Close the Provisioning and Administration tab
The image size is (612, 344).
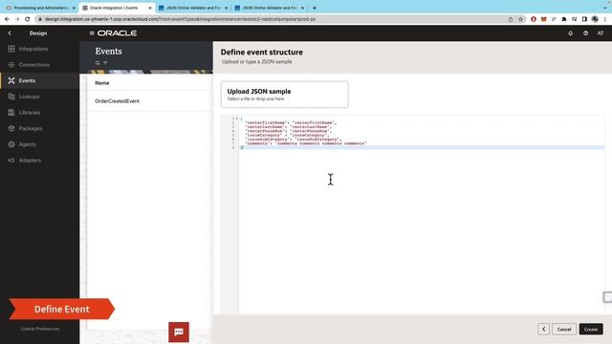[74, 8]
